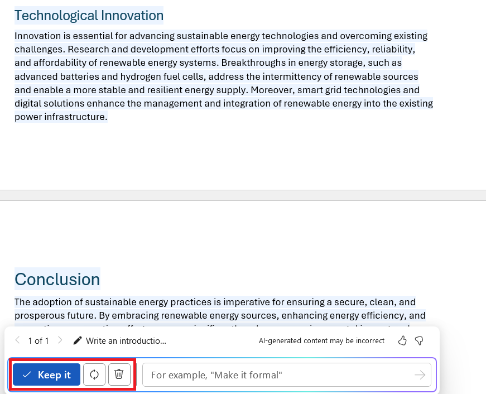The height and width of the screenshot is (394, 486).
Task: Go to previous draft using left chevron
Action: pyautogui.click(x=18, y=340)
